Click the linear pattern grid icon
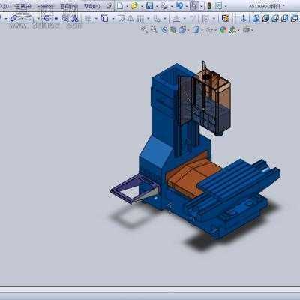Viewport: 300px width, 300px height. pos(140,18)
